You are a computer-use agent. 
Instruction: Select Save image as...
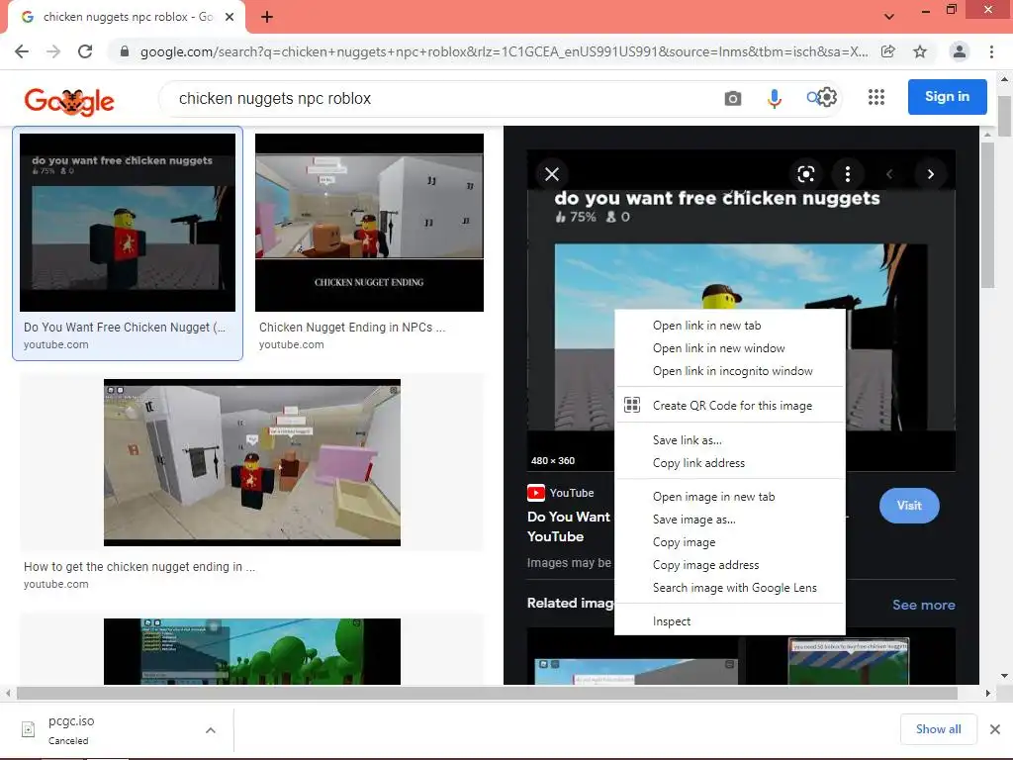coord(730,520)
